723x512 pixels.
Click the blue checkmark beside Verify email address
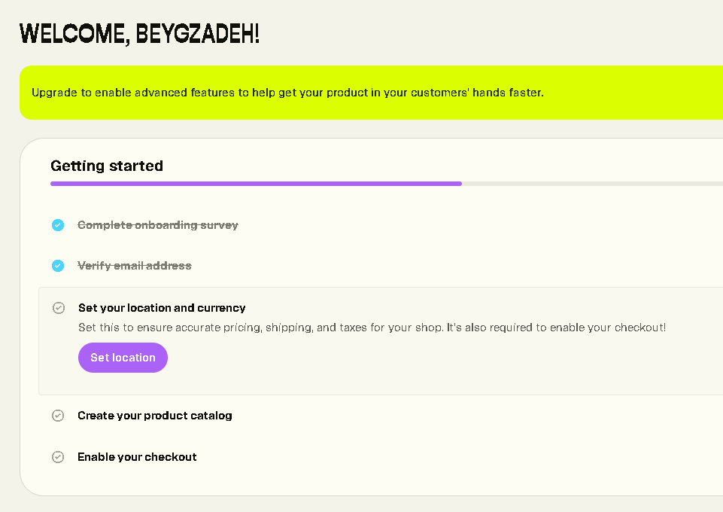pyautogui.click(x=58, y=266)
